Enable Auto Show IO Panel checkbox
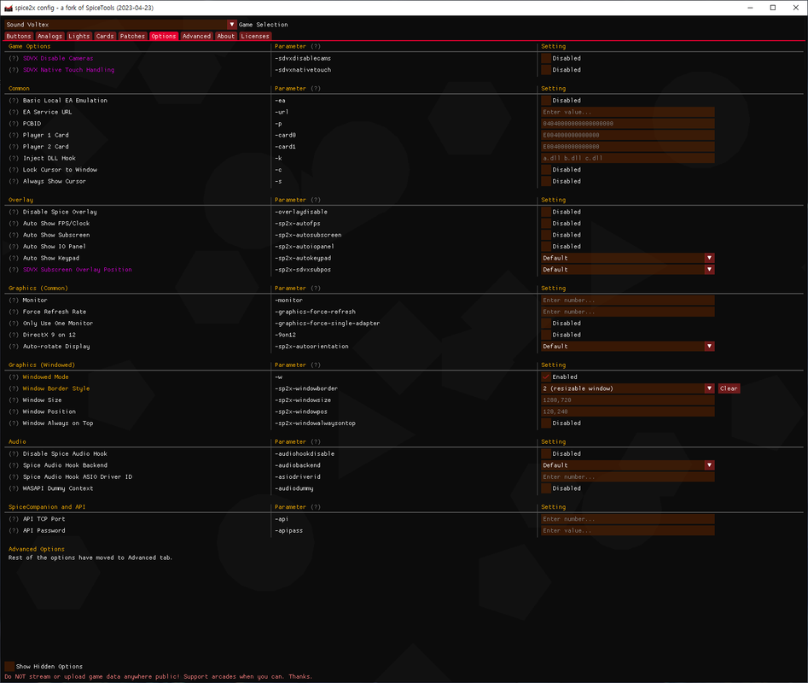This screenshot has width=808, height=683. point(546,247)
